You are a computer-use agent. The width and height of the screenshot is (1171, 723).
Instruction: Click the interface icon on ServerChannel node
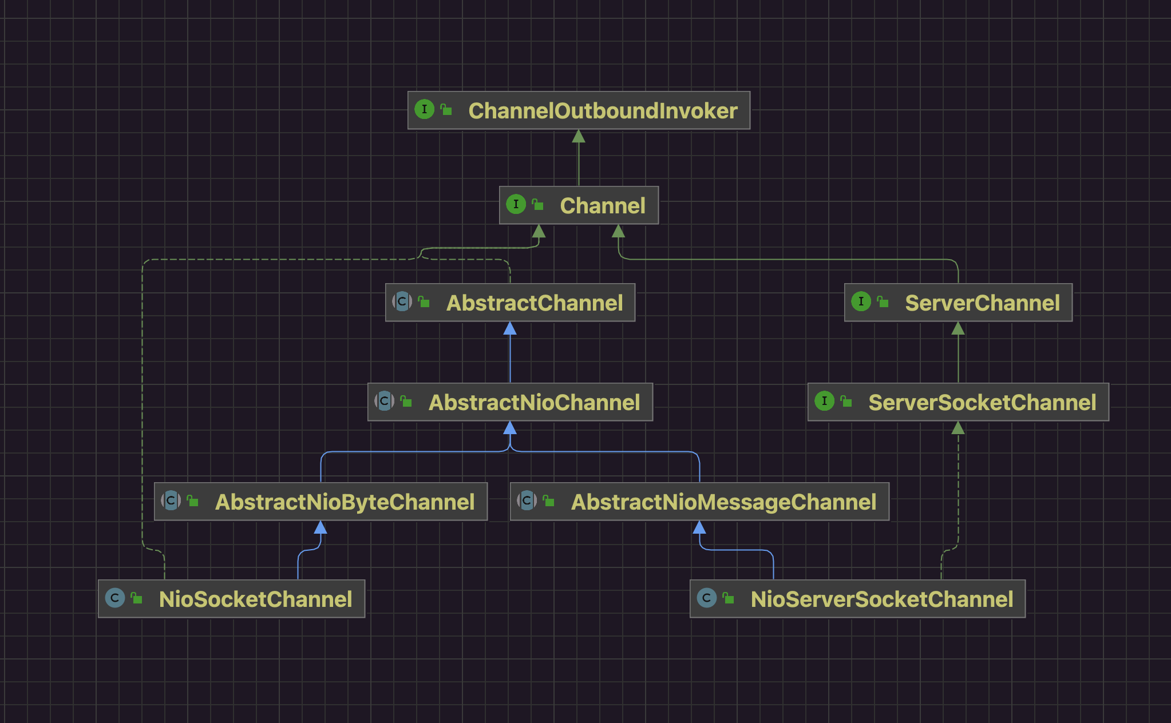[861, 301]
